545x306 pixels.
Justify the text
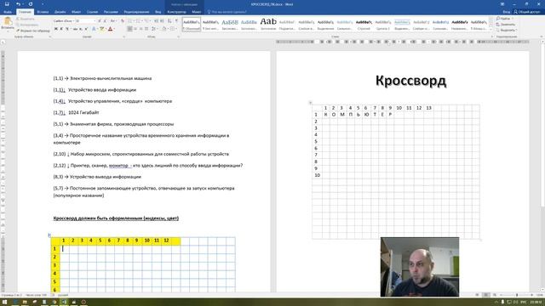pyautogui.click(x=146, y=29)
